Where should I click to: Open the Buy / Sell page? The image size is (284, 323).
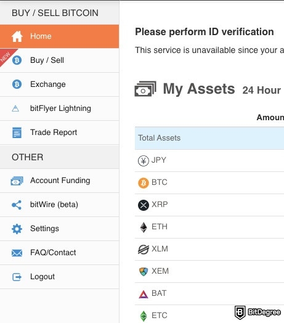[x=59, y=60]
